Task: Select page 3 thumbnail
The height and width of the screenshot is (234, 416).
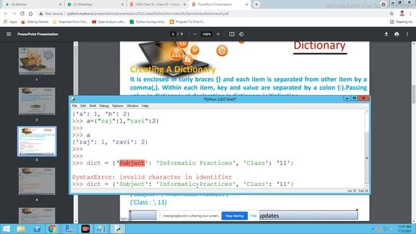Action: [x=37, y=141]
